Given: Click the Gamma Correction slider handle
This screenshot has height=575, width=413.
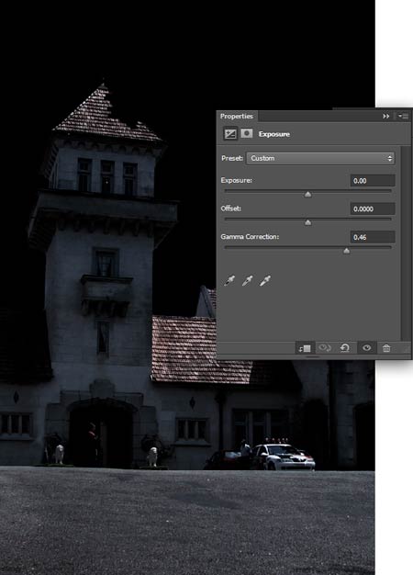Looking at the screenshot, I should (x=346, y=251).
